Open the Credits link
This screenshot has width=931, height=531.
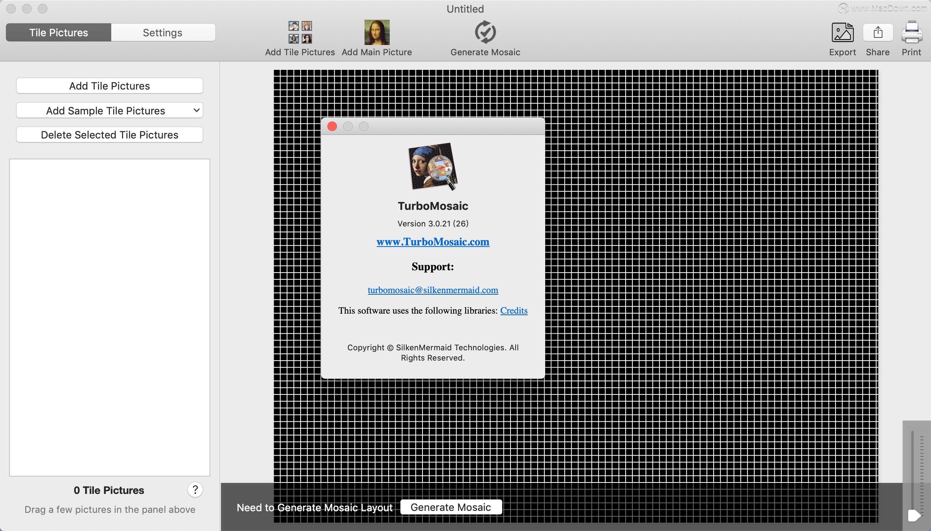point(514,311)
